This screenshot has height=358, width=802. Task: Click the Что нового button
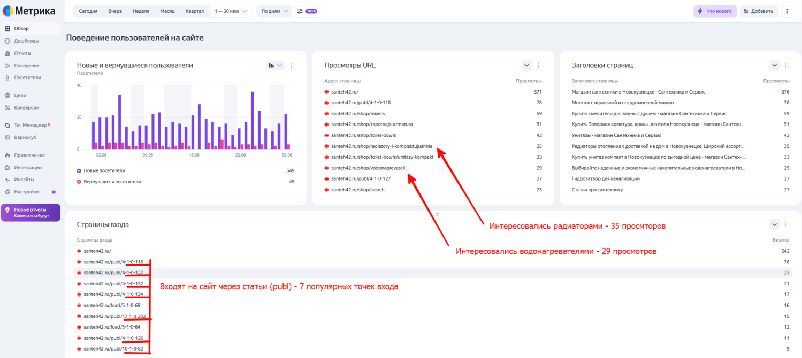tap(715, 11)
